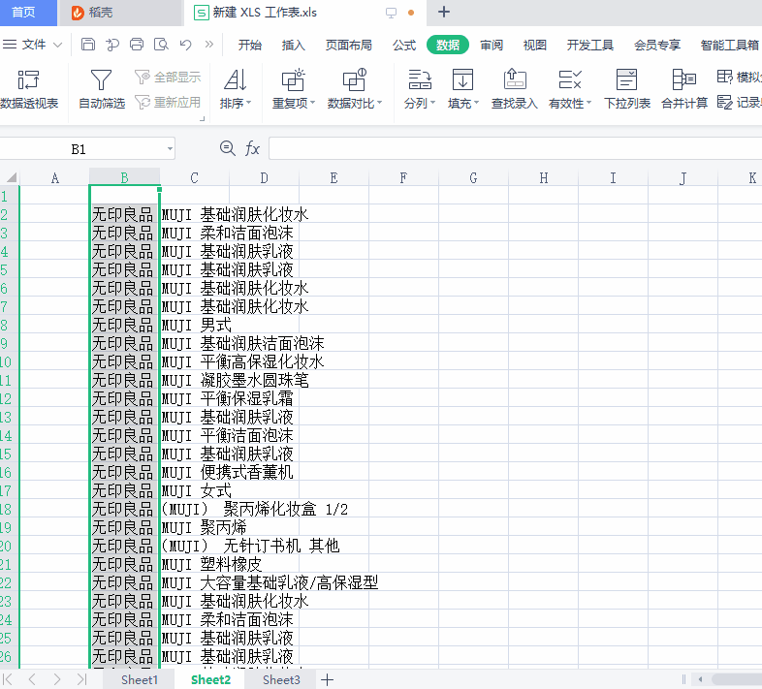Switch to the 视图 ribbon tab
The height and width of the screenshot is (689, 762).
(x=534, y=46)
